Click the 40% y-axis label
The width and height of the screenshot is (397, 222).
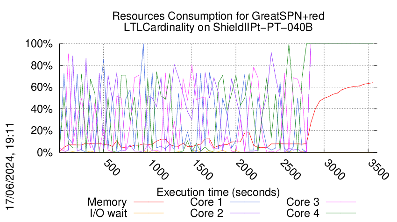[x=42, y=109]
